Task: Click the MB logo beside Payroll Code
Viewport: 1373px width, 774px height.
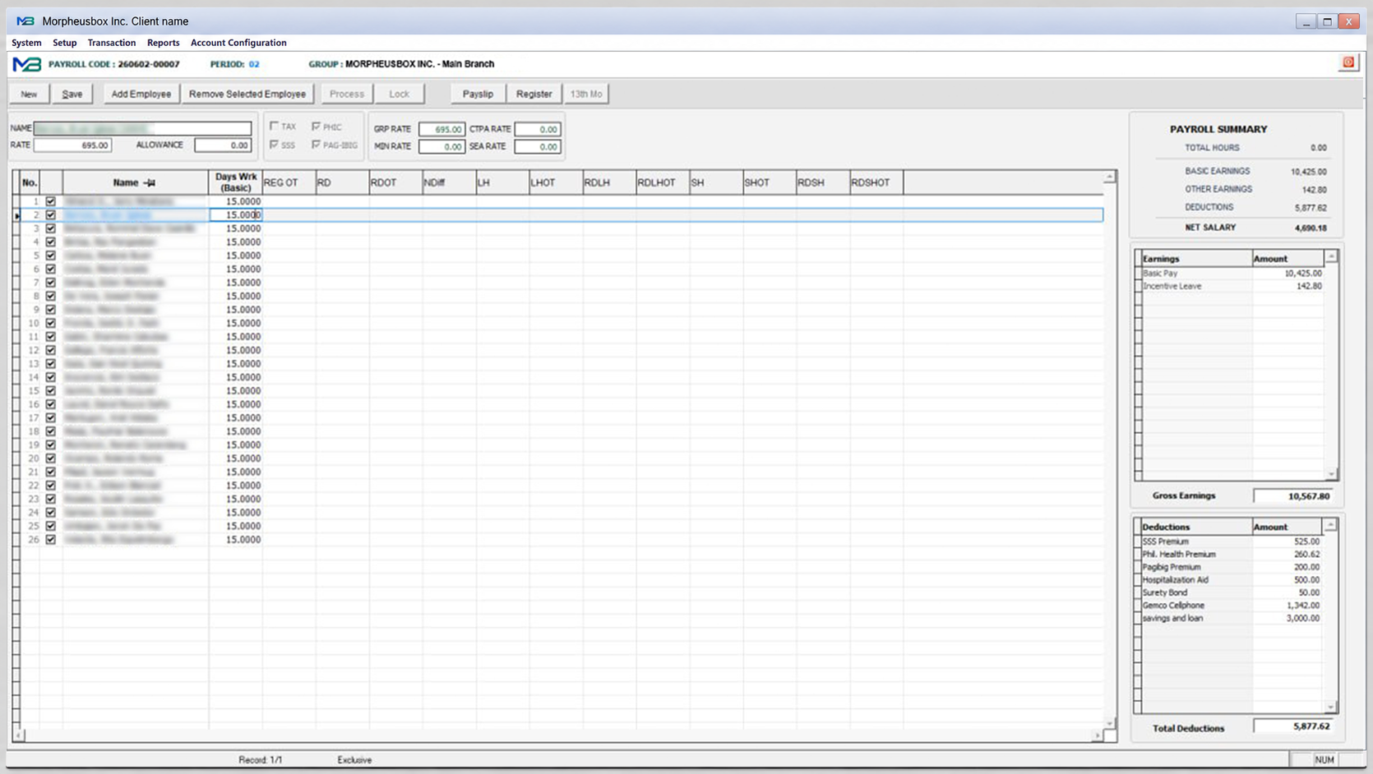Action: [26, 64]
